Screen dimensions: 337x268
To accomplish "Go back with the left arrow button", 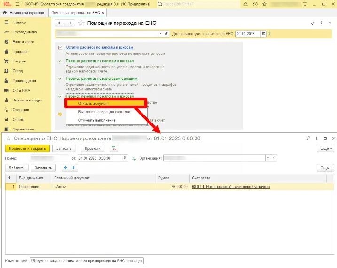I will click(x=60, y=23).
